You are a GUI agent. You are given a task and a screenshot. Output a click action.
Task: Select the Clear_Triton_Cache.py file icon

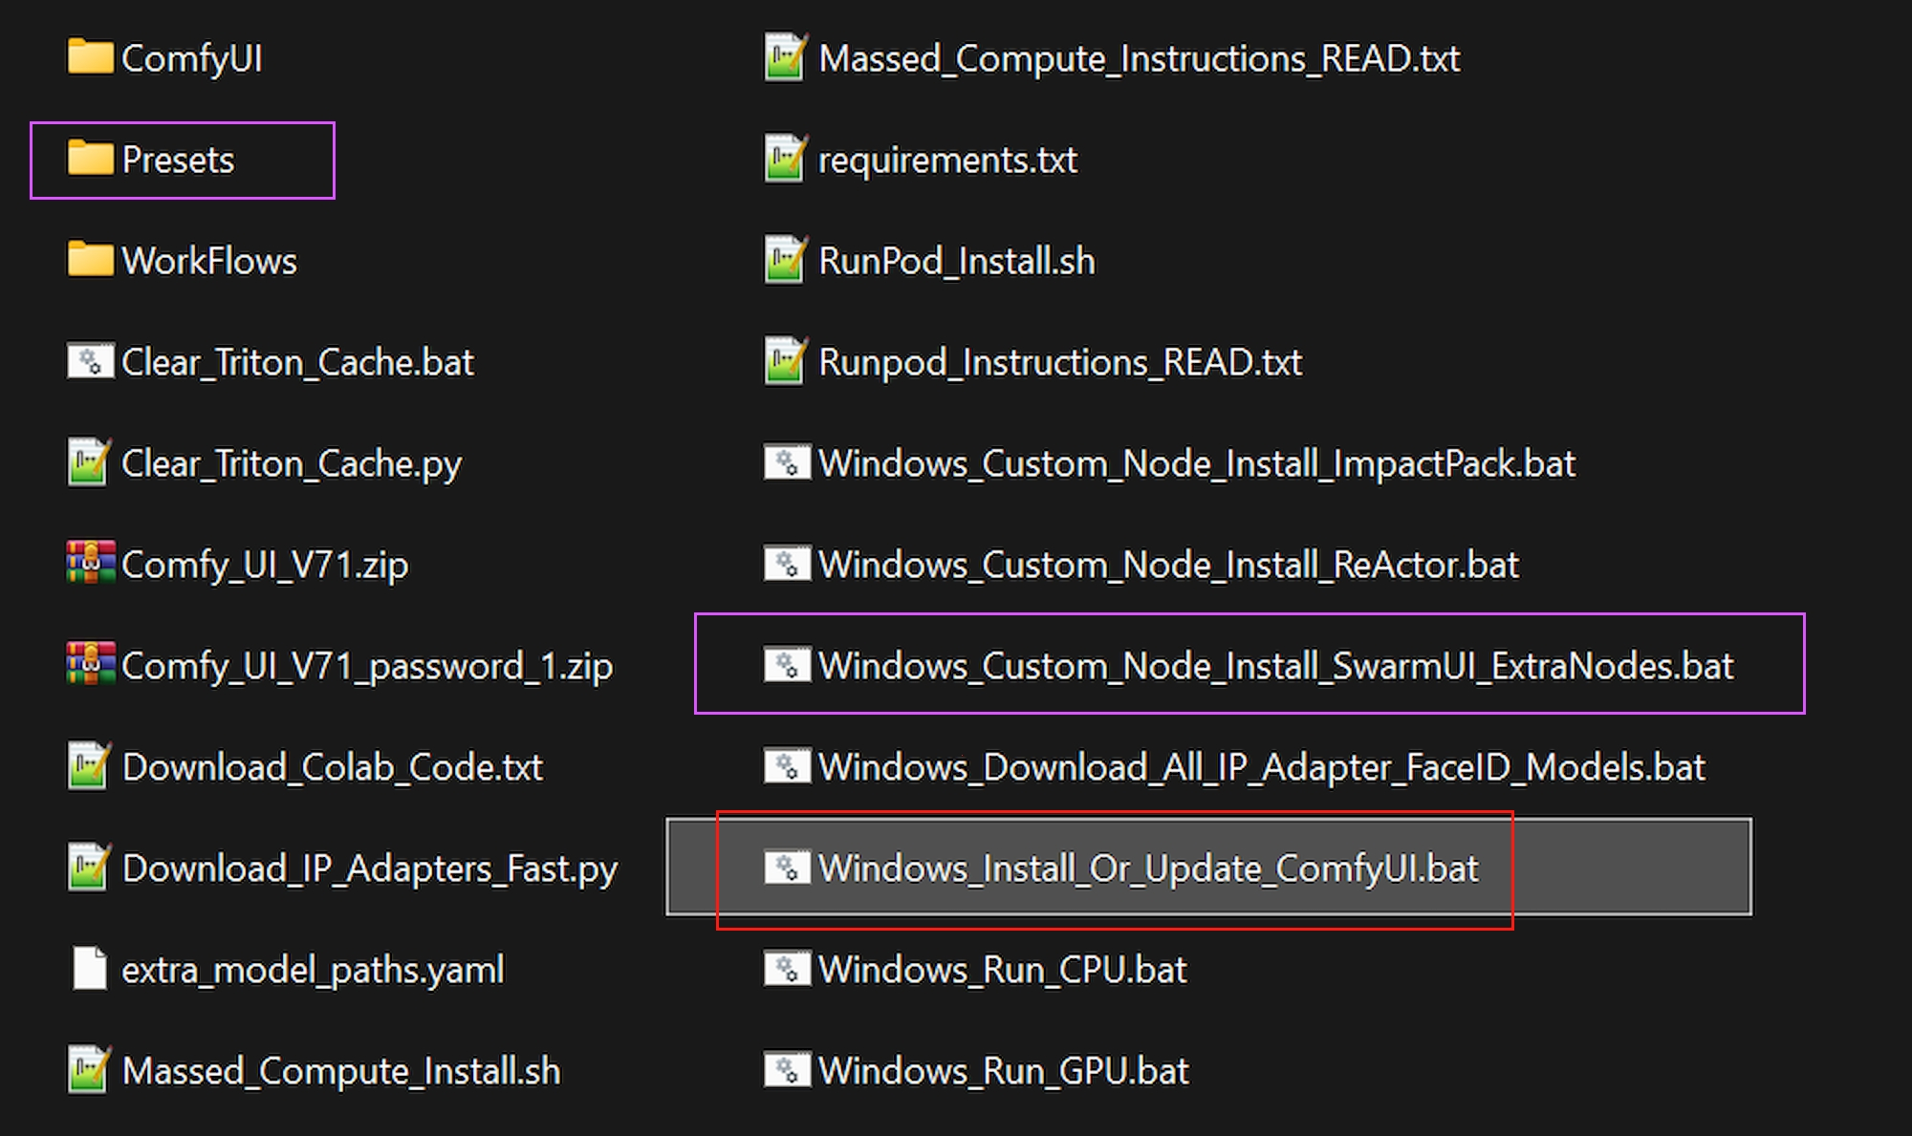(90, 461)
